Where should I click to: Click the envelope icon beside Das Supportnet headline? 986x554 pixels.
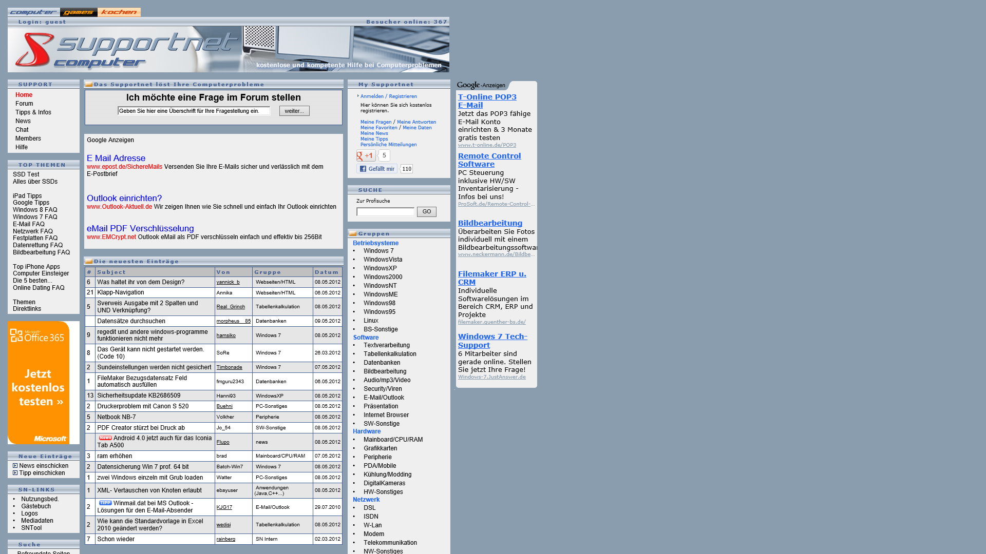[89, 84]
